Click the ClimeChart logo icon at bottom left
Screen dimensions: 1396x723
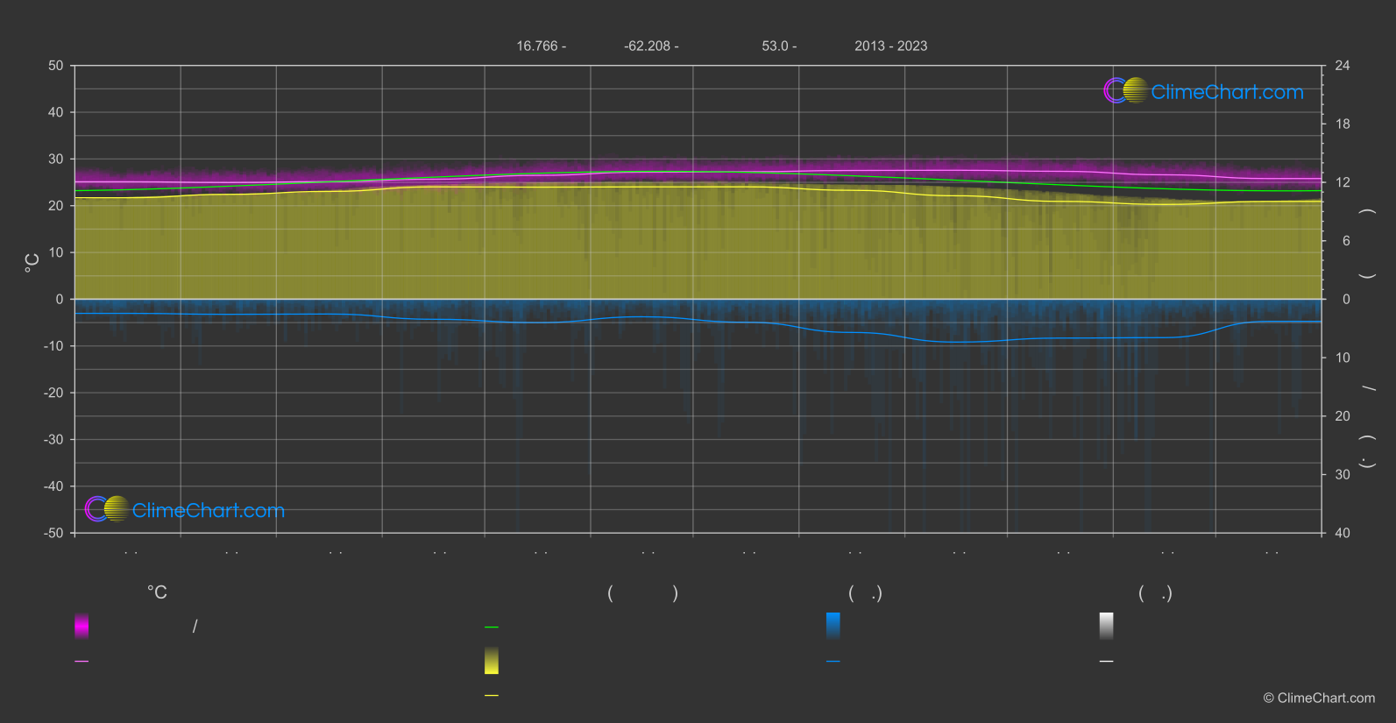107,509
